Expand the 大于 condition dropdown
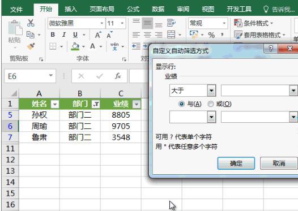The width and height of the screenshot is (298, 211). [x=211, y=91]
